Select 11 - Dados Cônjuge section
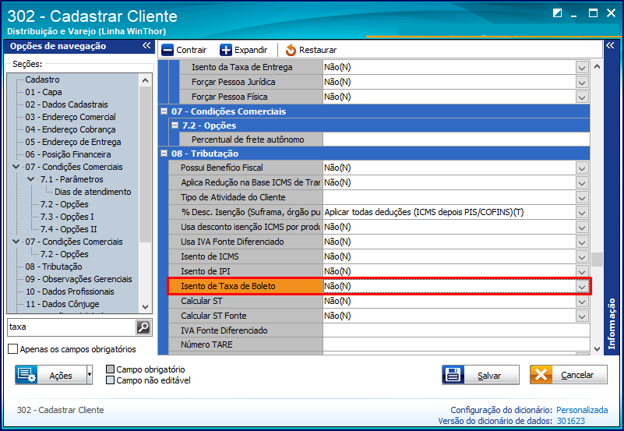The image size is (624, 431). [x=62, y=304]
